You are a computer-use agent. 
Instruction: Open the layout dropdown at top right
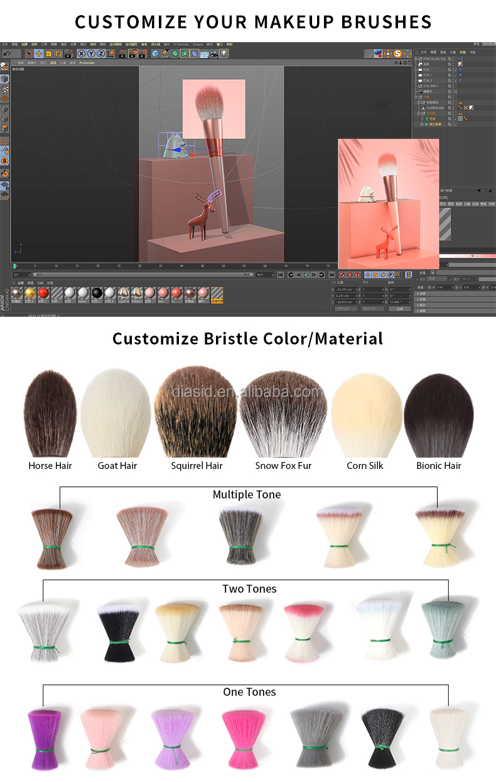coord(488,44)
